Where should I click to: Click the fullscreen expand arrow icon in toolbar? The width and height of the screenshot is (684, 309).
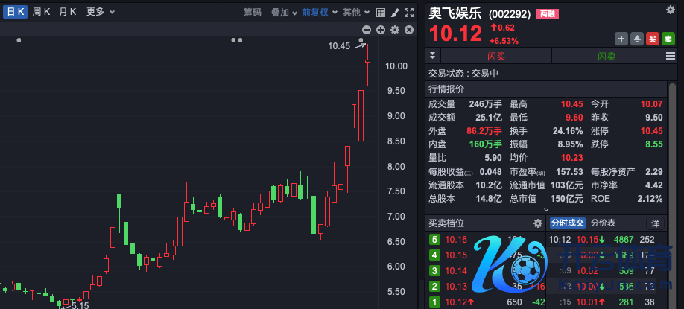409,13
